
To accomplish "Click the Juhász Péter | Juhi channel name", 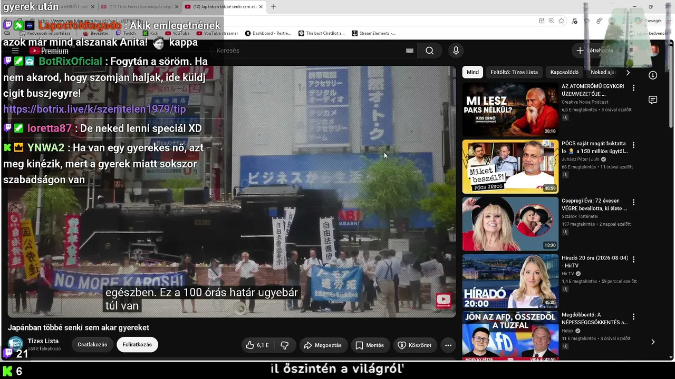I will [581, 159].
